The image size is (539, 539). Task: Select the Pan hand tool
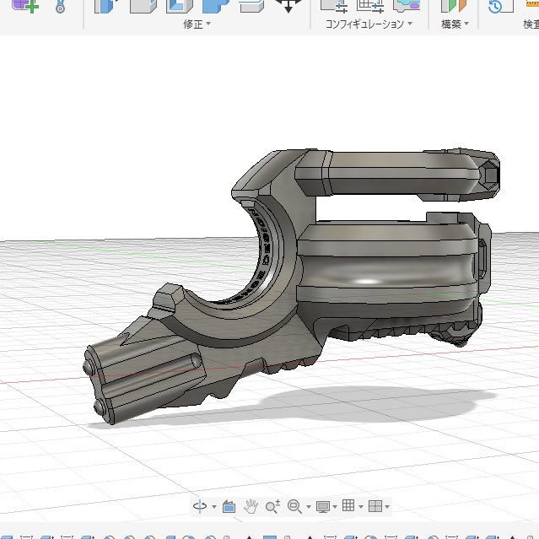point(251,506)
